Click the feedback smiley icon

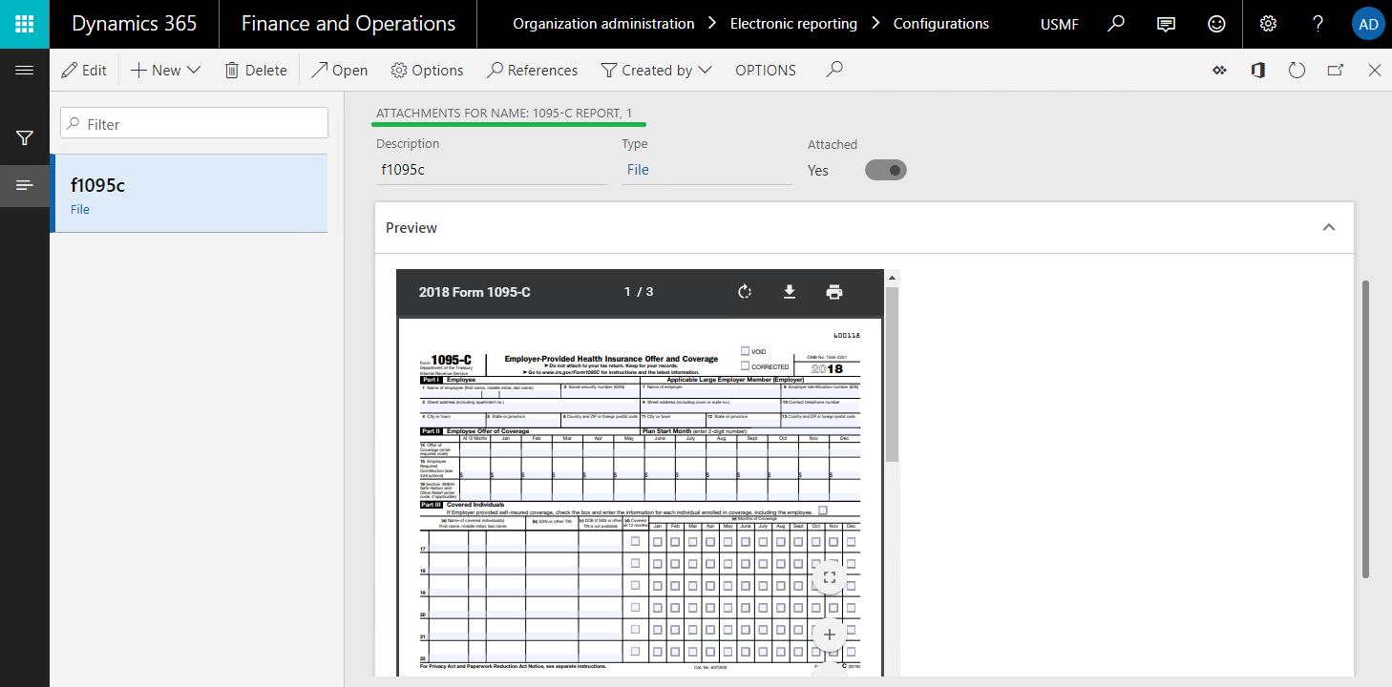pos(1216,24)
